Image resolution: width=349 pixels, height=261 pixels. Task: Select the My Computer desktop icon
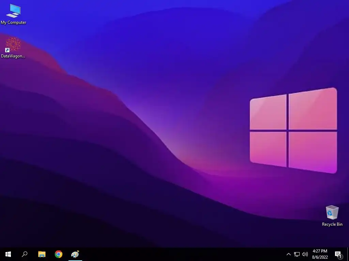[13, 14]
